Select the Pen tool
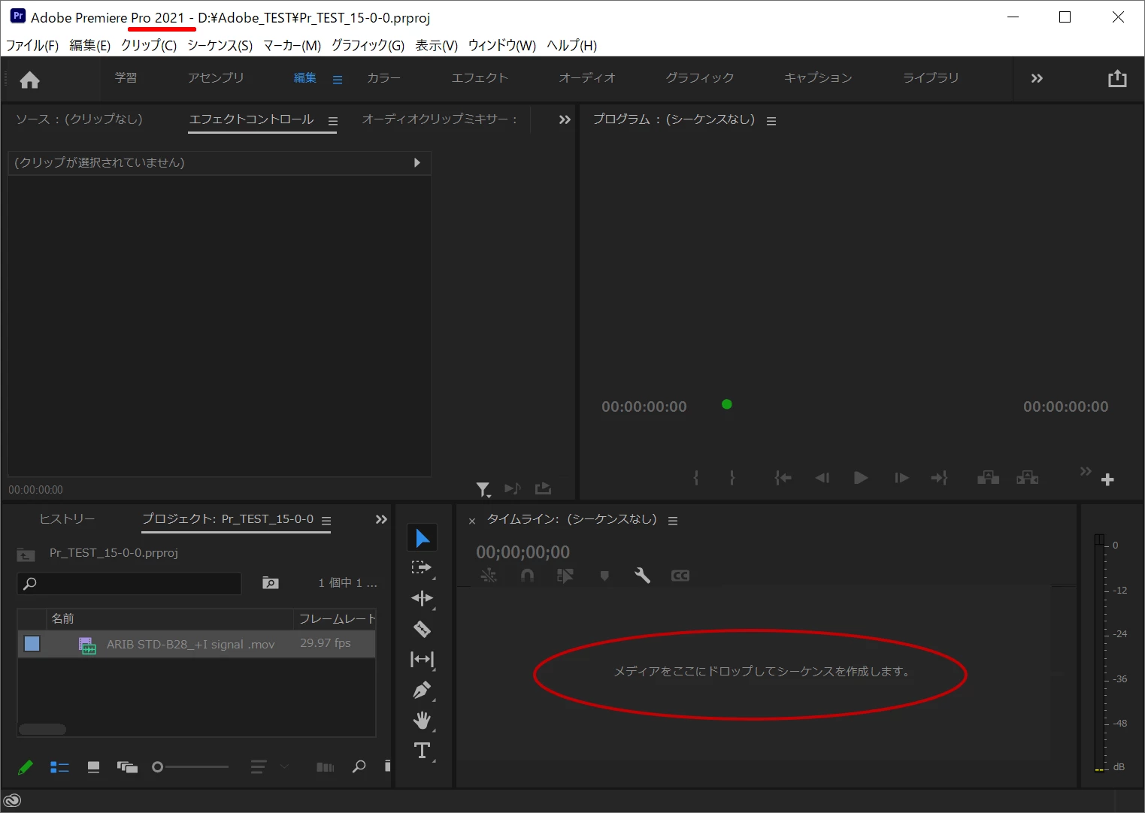The width and height of the screenshot is (1145, 813). click(422, 690)
